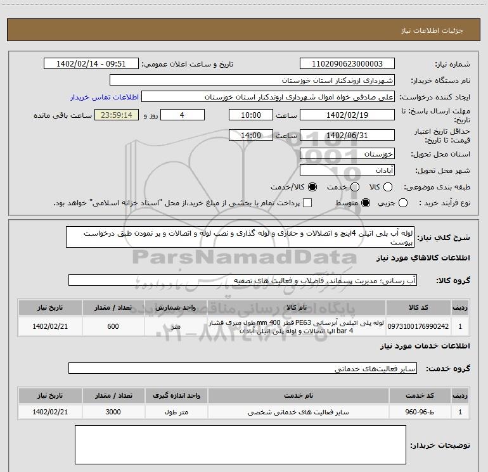
Task: Click the price validity time 14:00
Action: pos(251,135)
